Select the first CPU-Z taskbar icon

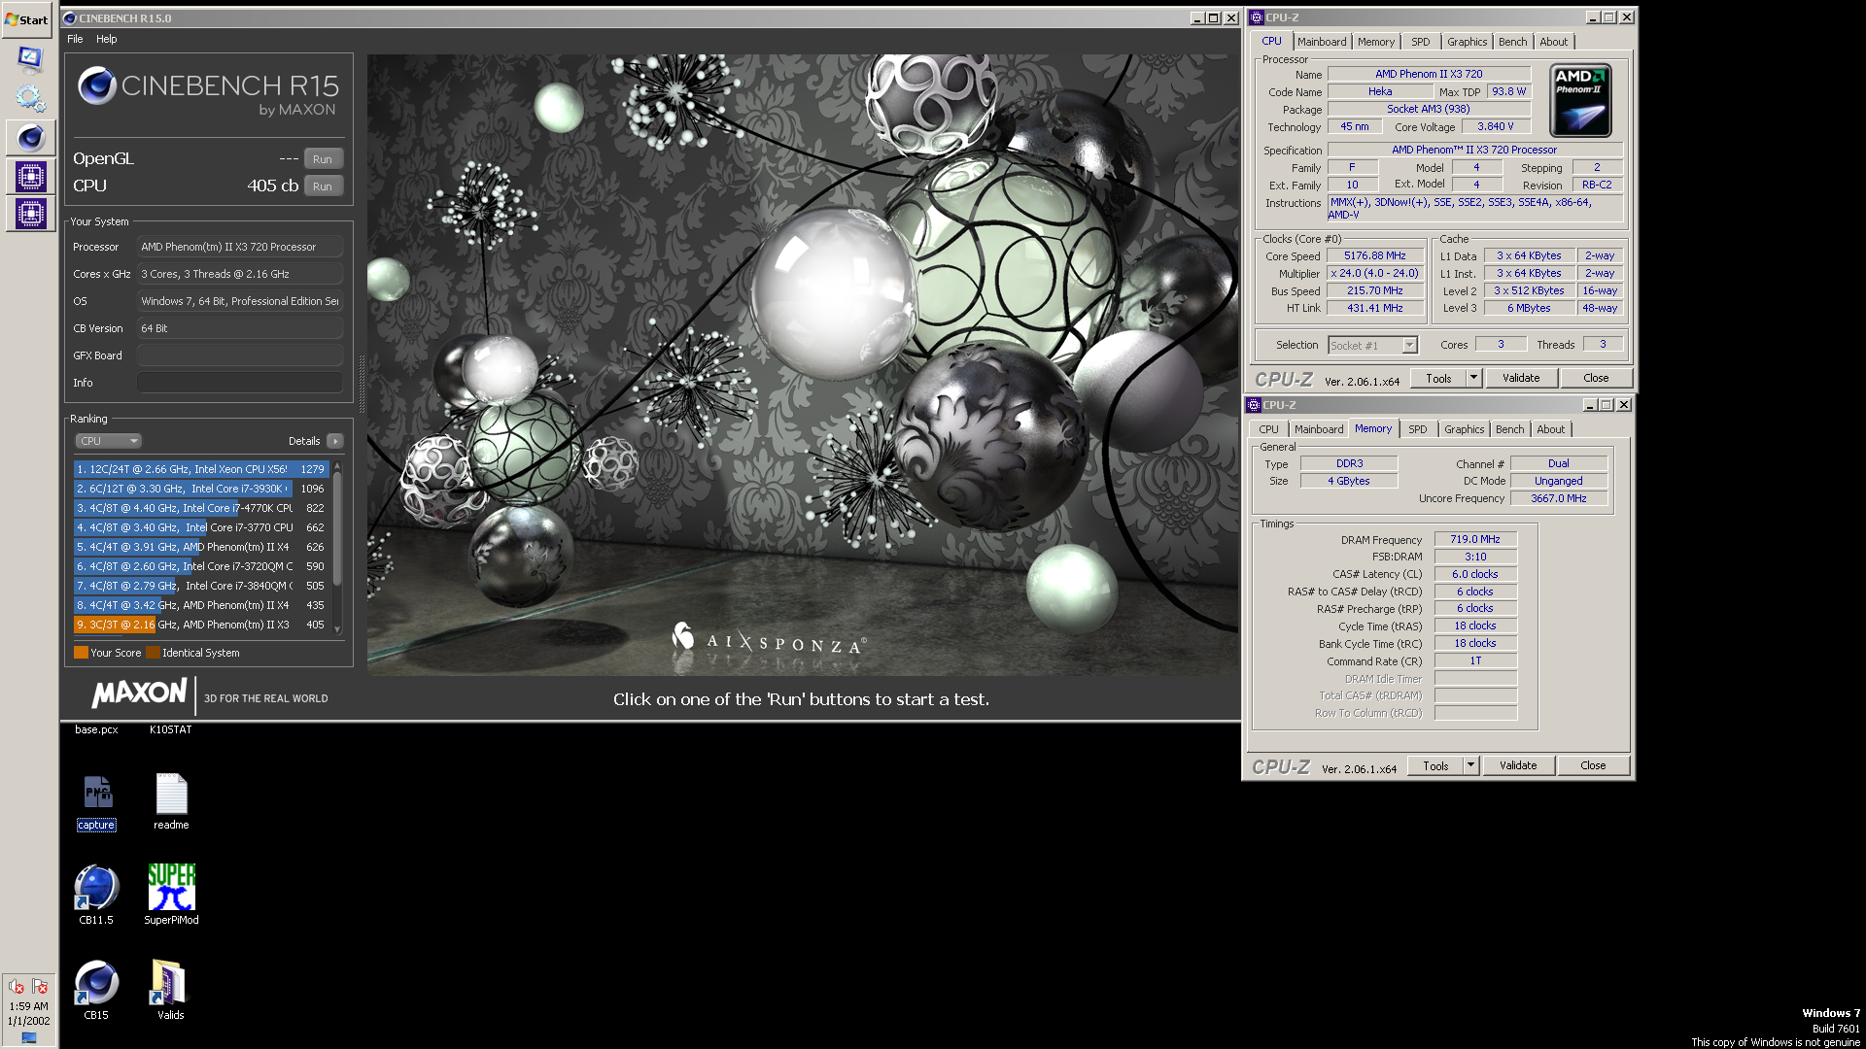(31, 176)
